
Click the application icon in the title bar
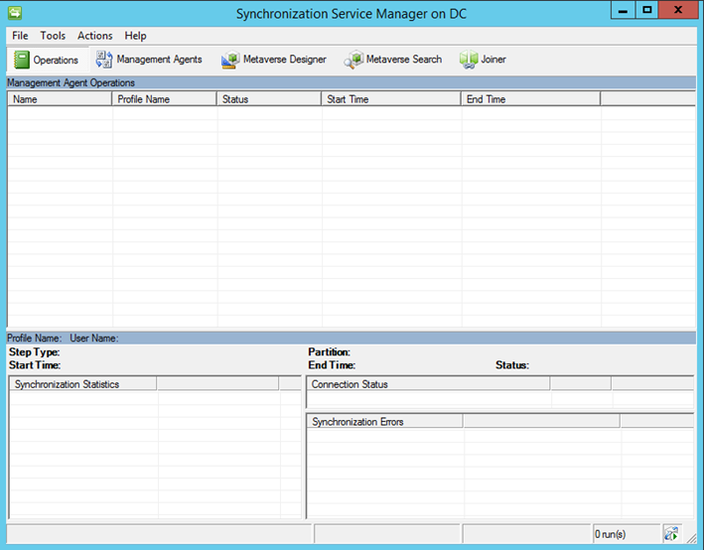14,13
